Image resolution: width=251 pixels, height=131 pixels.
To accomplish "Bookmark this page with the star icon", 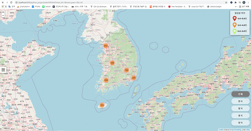I will (226, 2).
